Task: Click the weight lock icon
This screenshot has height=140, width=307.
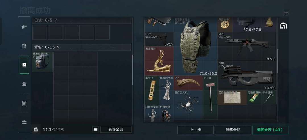Action: coord(36,129)
